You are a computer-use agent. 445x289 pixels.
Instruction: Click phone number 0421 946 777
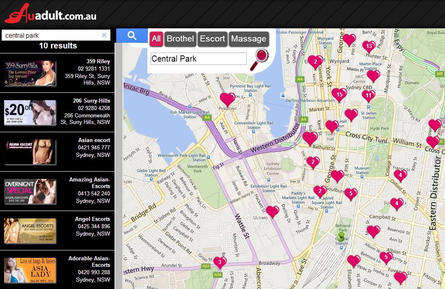point(94,148)
